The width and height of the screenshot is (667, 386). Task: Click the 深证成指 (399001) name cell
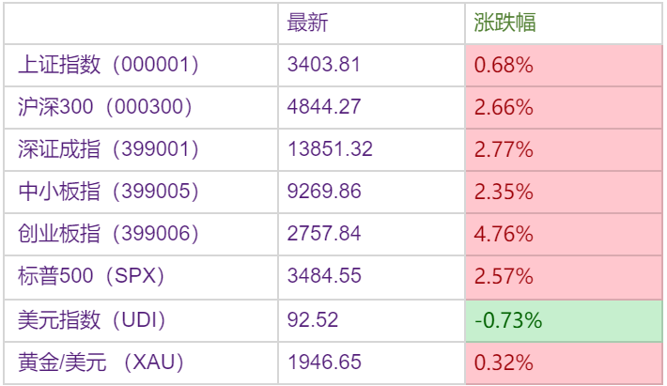click(109, 149)
